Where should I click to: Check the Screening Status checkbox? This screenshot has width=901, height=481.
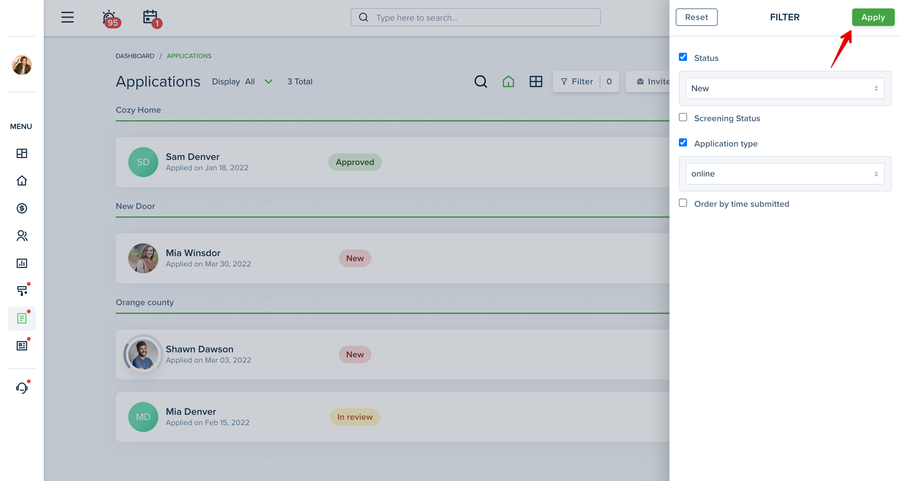(x=683, y=117)
